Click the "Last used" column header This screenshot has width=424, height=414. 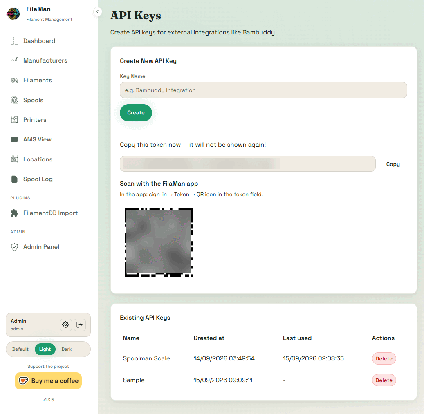297,338
